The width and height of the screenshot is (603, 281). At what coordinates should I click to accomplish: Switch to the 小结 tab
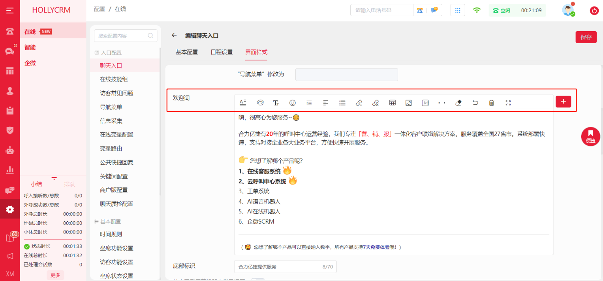coord(36,184)
